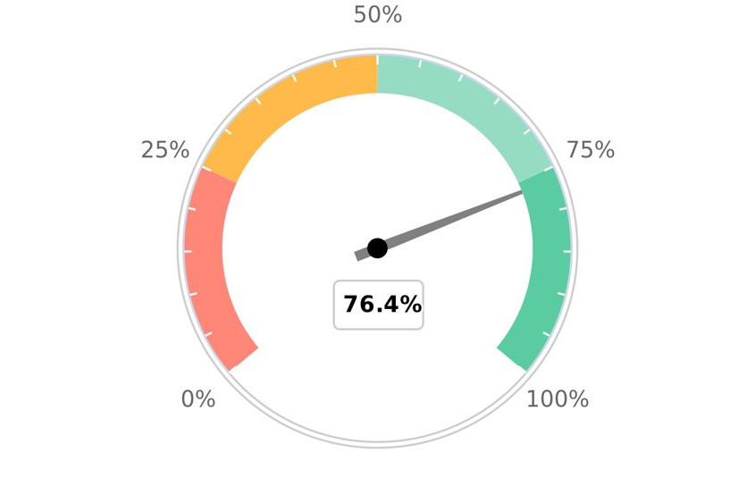This screenshot has width=755, height=503.
Task: Click the black needle pivot dot
Action: tap(377, 248)
